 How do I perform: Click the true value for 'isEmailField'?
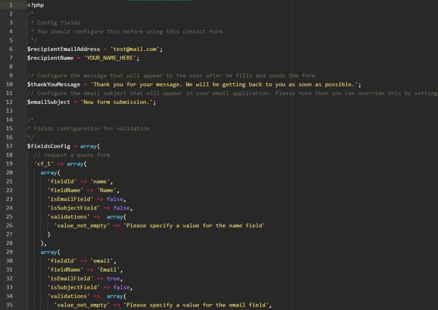[x=113, y=278]
